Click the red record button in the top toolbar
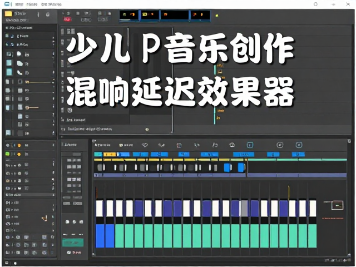The width and height of the screenshot is (356, 267). [67, 19]
